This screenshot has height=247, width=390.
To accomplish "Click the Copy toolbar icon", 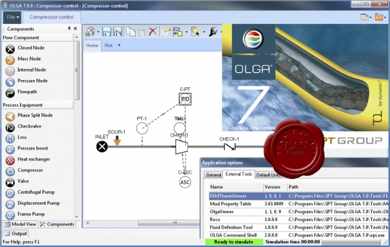I will point(131,32).
